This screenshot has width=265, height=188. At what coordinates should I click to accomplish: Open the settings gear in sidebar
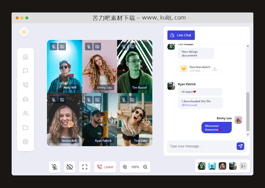(26, 141)
